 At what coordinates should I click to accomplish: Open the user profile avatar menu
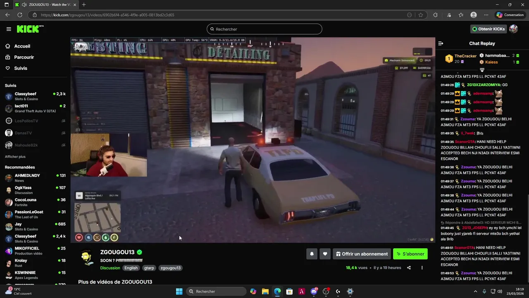click(513, 29)
